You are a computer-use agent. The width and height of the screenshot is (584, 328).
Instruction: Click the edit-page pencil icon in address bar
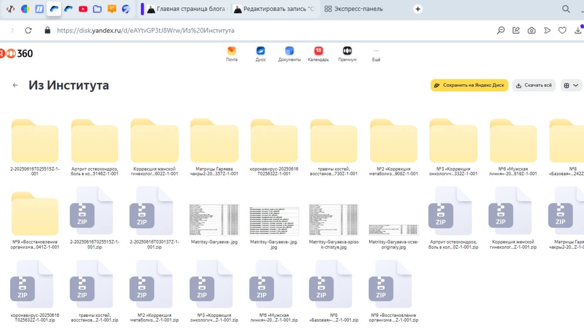tap(516, 30)
